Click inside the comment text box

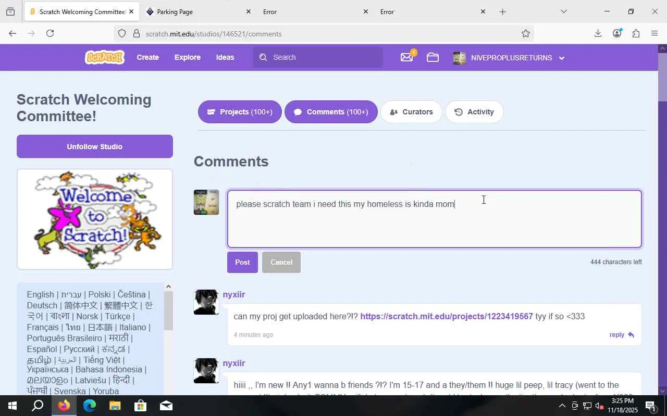coord(435,218)
